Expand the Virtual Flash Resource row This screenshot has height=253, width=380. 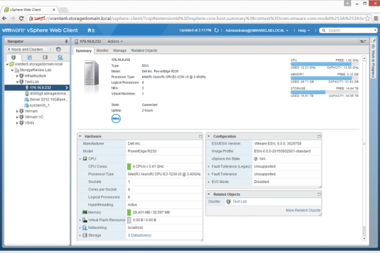pyautogui.click(x=80, y=220)
